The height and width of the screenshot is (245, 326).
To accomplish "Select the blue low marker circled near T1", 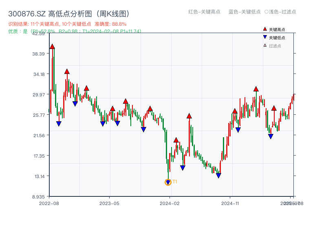I will [x=168, y=181].
